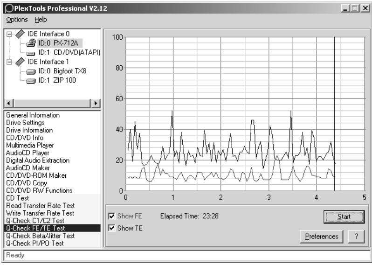Select the ID:1 ZIP 100 device
372x265 pixels.
(x=57, y=80)
